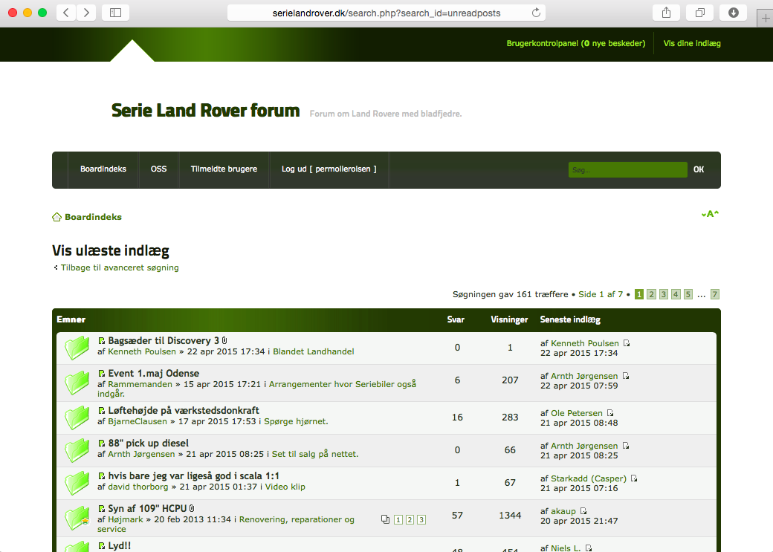This screenshot has height=552, width=773.
Task: Open the Safari downloads list
Action: pyautogui.click(x=733, y=13)
